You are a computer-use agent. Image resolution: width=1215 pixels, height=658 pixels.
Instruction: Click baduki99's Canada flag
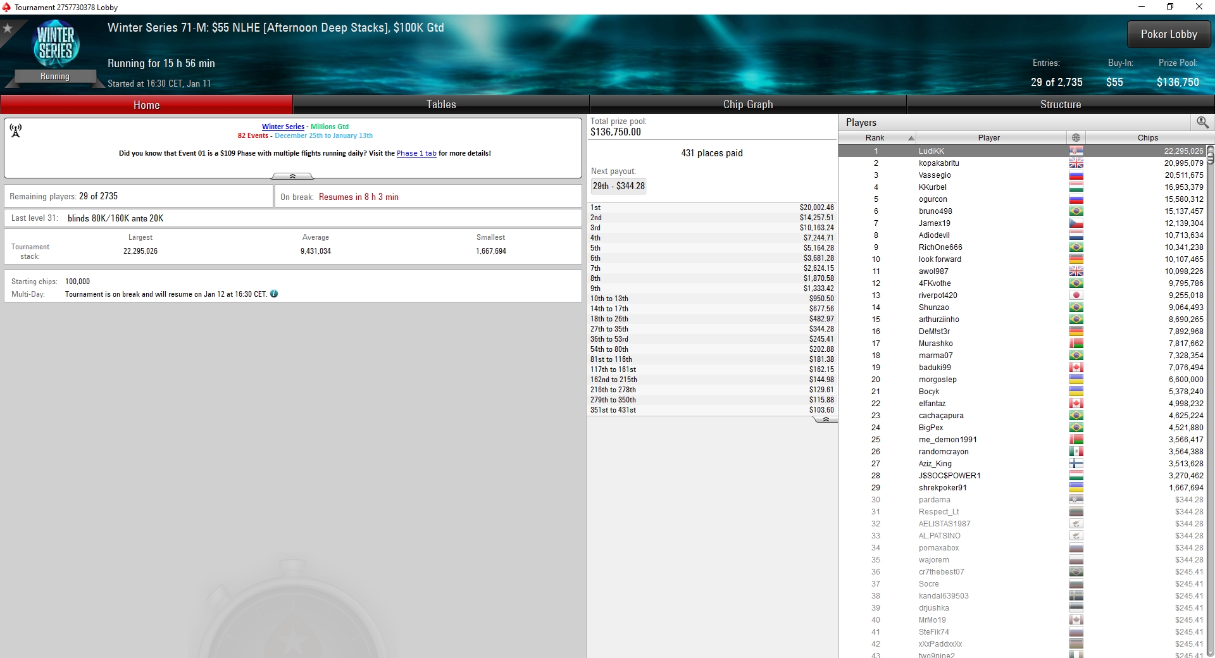coord(1076,368)
